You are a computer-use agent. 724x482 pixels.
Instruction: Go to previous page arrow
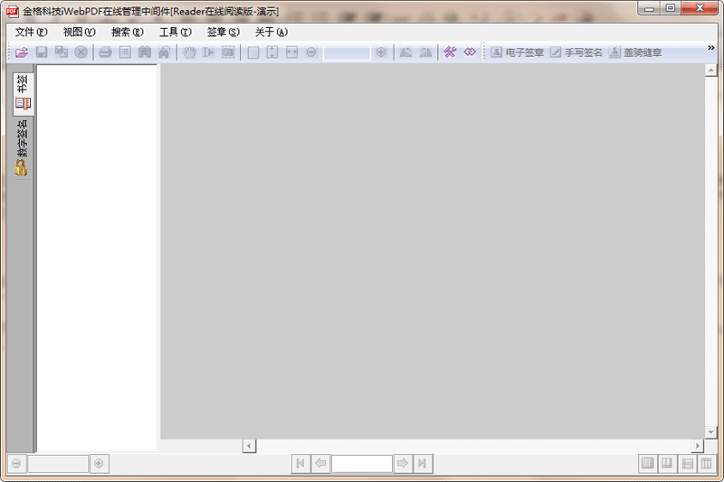[x=321, y=463]
